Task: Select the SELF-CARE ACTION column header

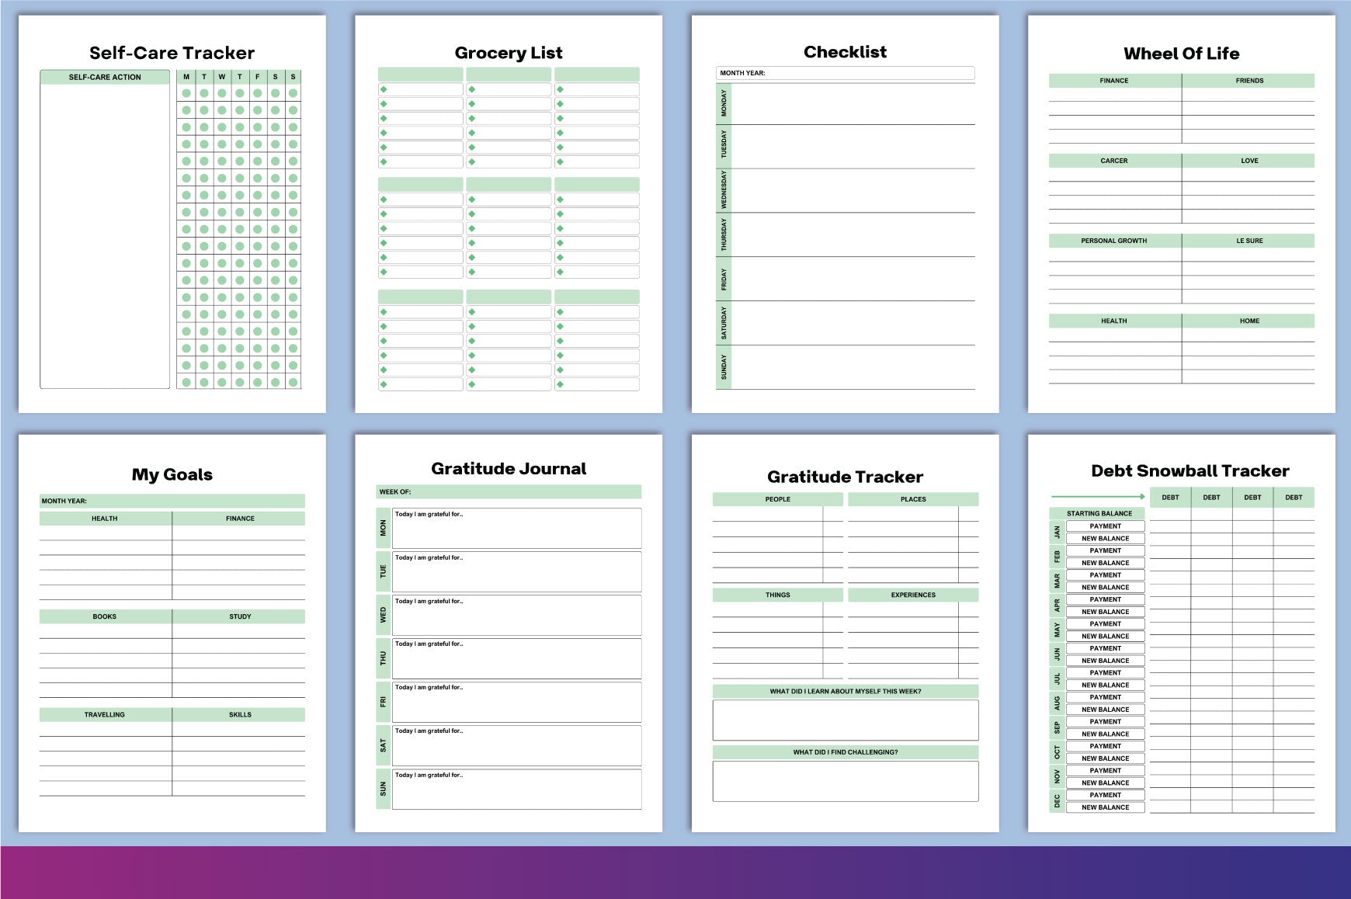Action: [x=105, y=77]
